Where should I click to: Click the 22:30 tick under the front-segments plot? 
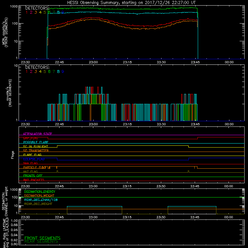(x=25, y=62)
